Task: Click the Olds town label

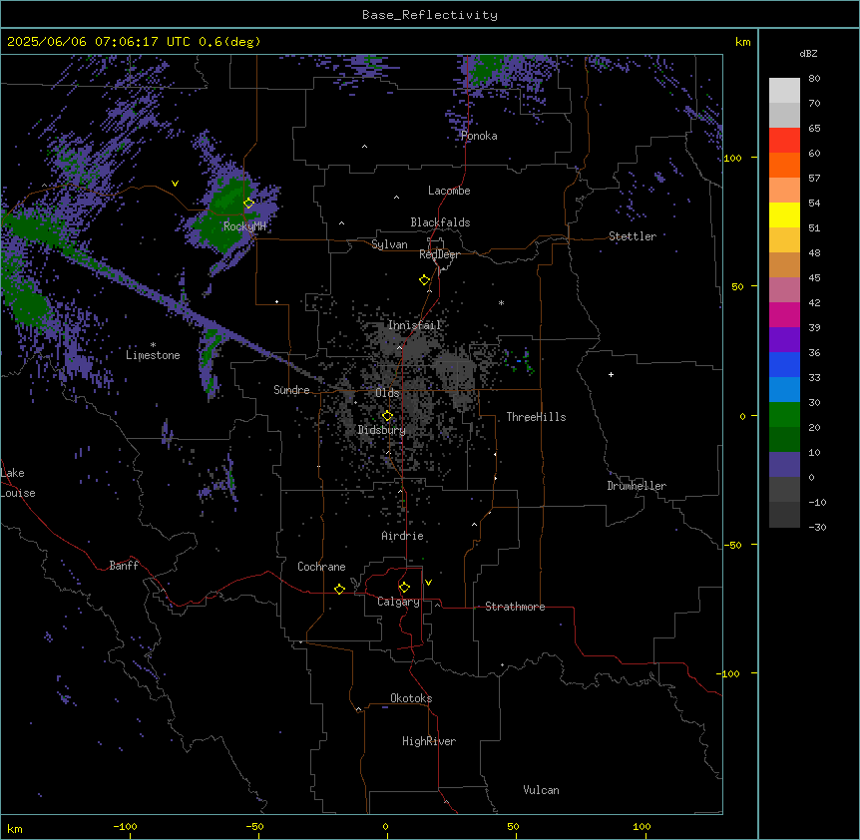Action: tap(387, 393)
